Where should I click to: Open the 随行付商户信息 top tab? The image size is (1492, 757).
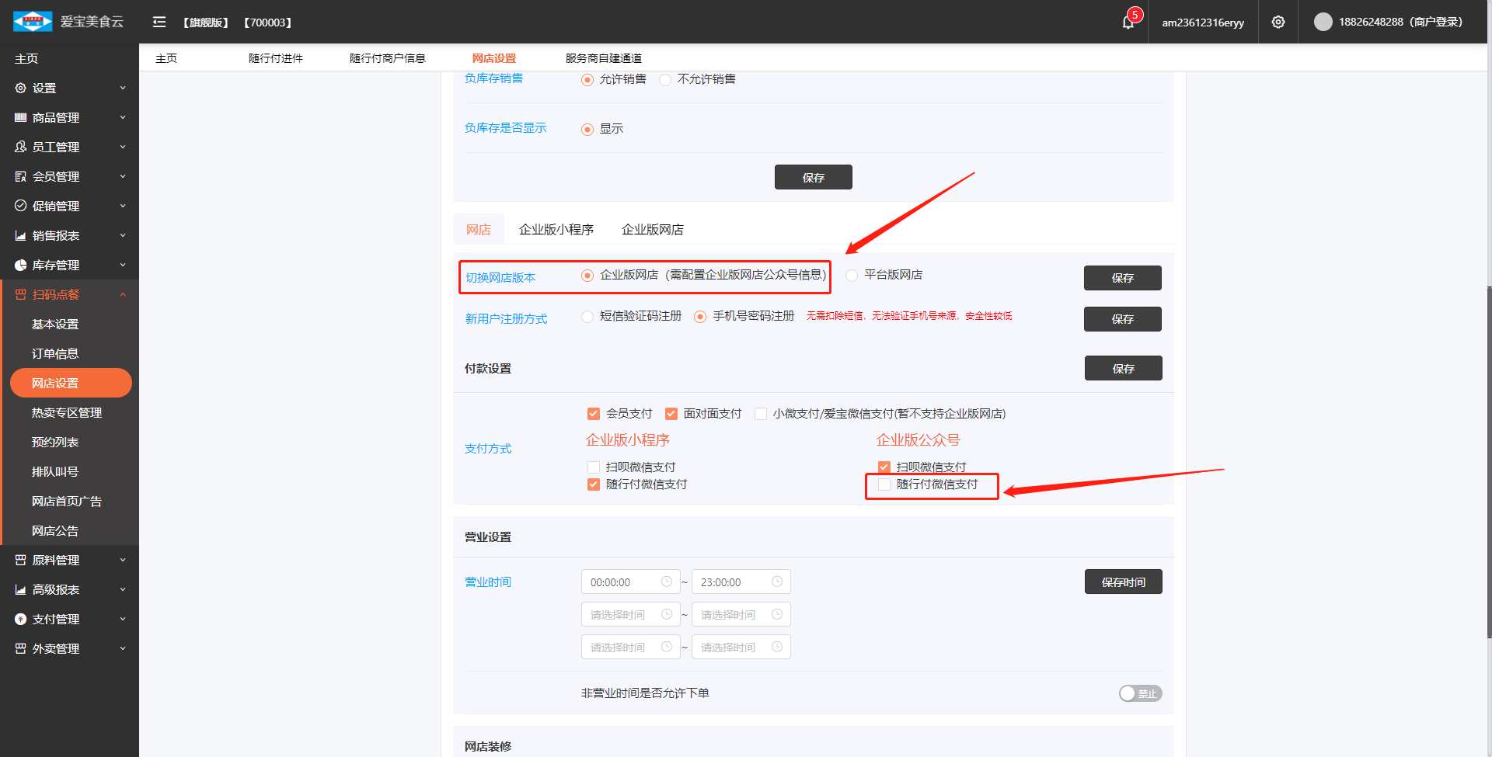point(388,58)
